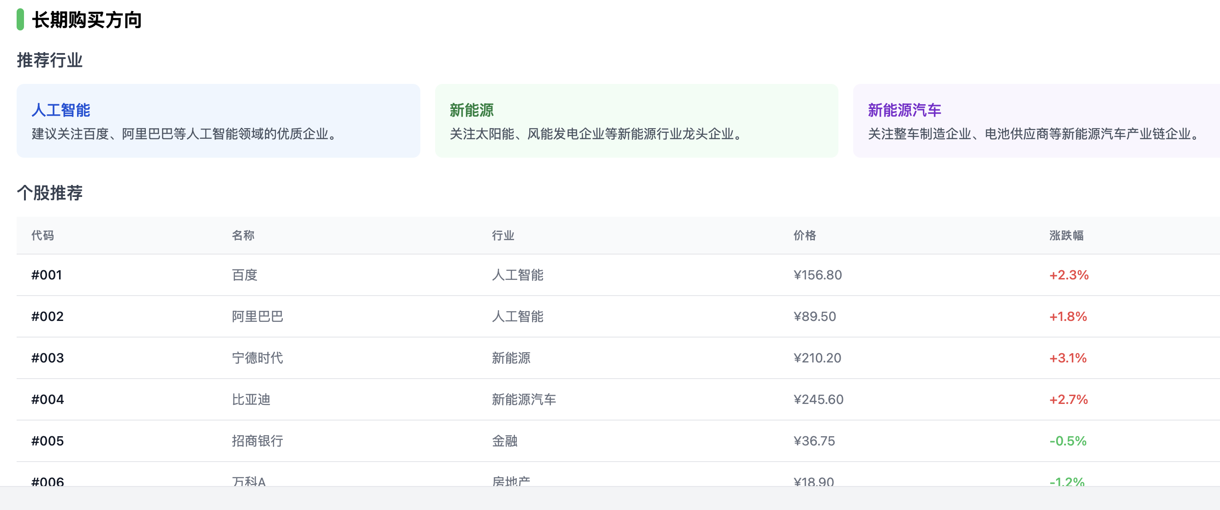Click the 新能源汽车 industry card
The height and width of the screenshot is (510, 1220).
point(1035,121)
